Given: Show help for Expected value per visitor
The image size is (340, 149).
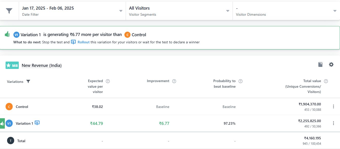Looking at the screenshot, I should (x=108, y=81).
